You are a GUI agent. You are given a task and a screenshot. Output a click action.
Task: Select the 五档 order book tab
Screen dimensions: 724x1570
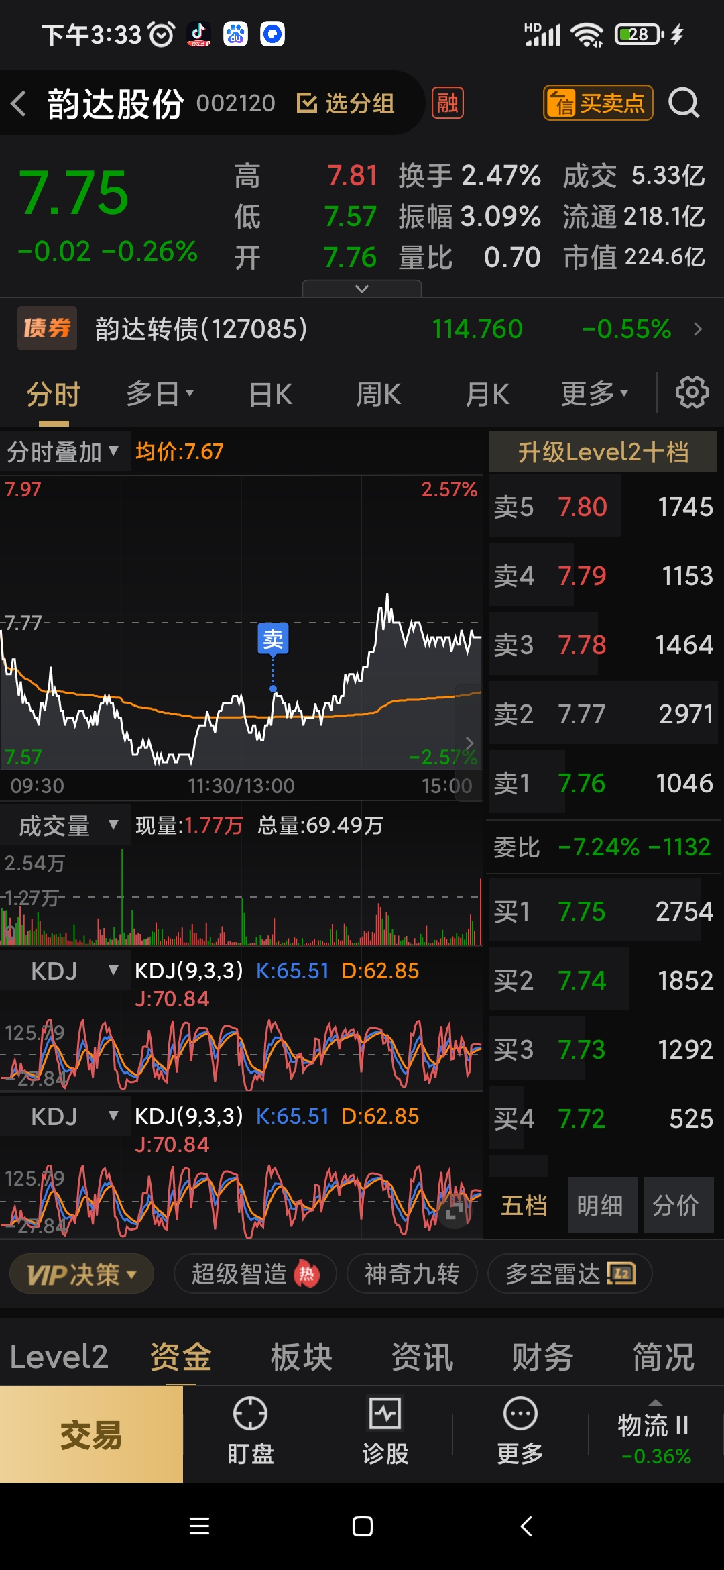pos(525,1205)
